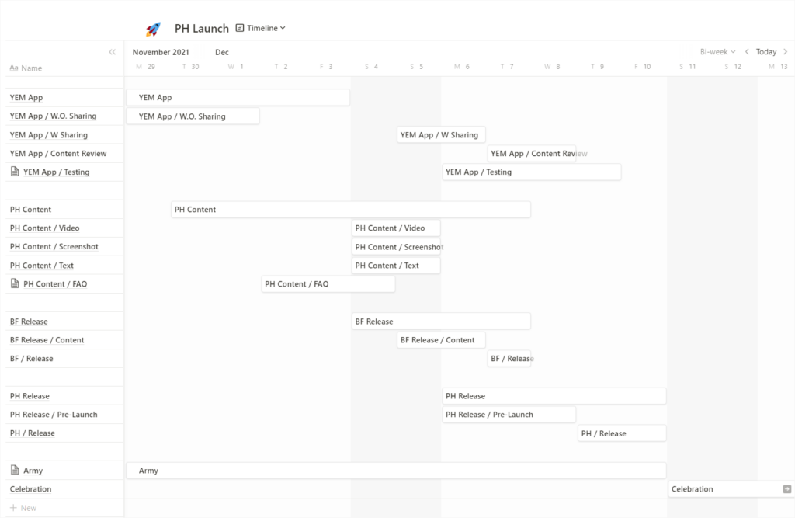Open PH Content timeline bar
Viewport: 795px width, 518px height.
pos(351,210)
